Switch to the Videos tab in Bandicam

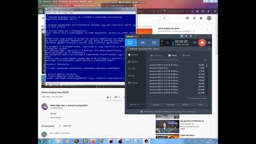point(172,56)
